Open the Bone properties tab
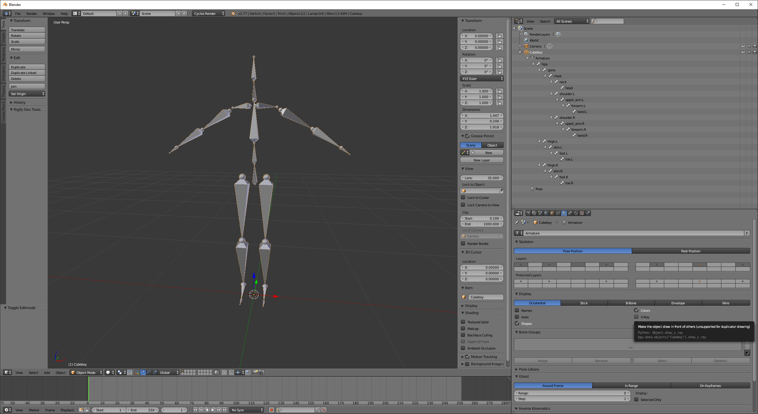The image size is (758, 414). [x=570, y=213]
